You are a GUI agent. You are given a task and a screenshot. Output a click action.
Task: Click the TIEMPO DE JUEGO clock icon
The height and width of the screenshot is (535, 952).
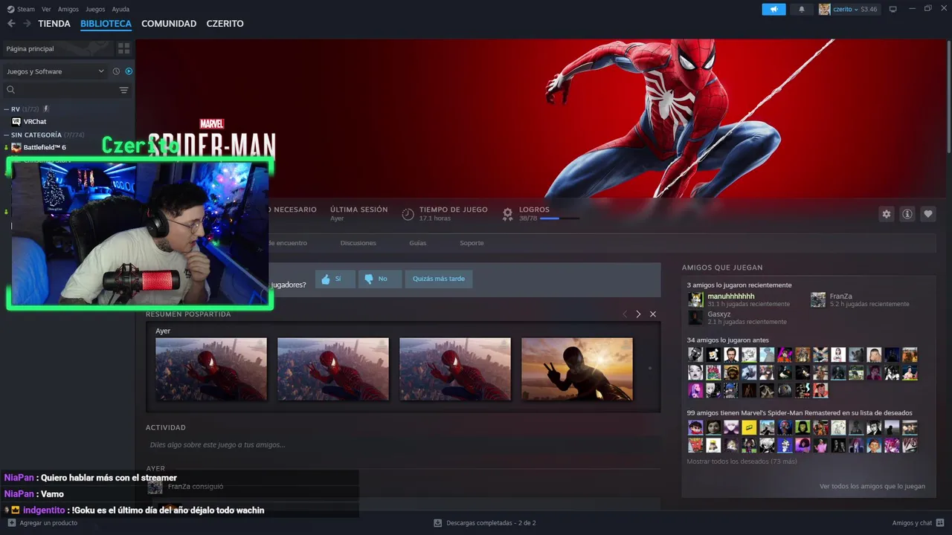(x=408, y=214)
